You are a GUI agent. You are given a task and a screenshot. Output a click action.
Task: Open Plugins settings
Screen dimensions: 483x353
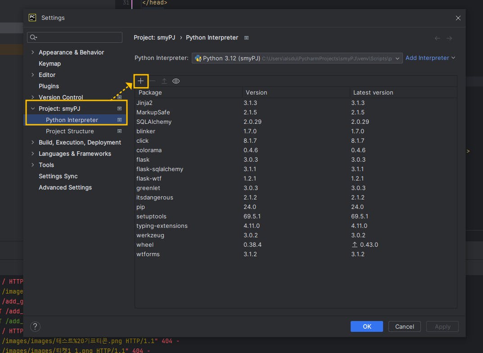click(x=49, y=86)
